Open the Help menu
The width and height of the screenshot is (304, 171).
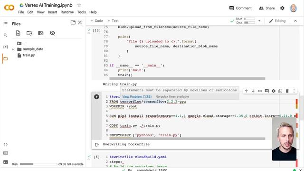coord(93,12)
